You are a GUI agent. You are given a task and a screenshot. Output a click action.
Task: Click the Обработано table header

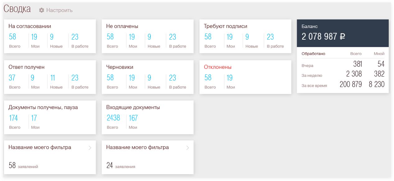(313, 54)
